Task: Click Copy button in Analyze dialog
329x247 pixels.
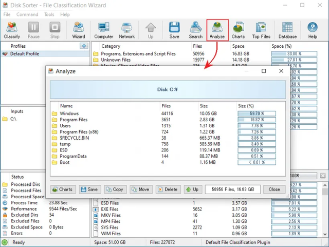Action: pyautogui.click(x=115, y=189)
